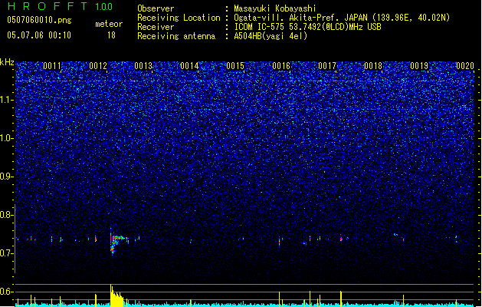
Task: Click the HROFFT 1.0.0 title text
Action: [x=60, y=6]
